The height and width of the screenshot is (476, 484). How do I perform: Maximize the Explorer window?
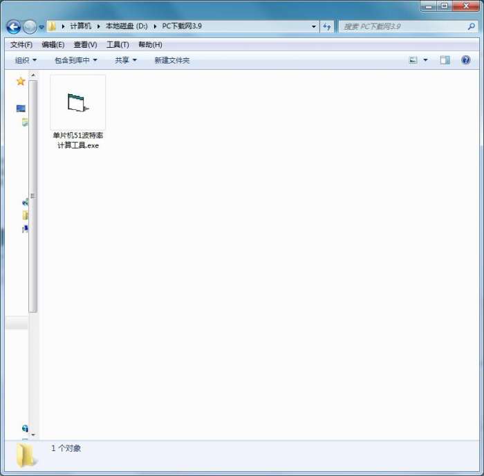445,6
